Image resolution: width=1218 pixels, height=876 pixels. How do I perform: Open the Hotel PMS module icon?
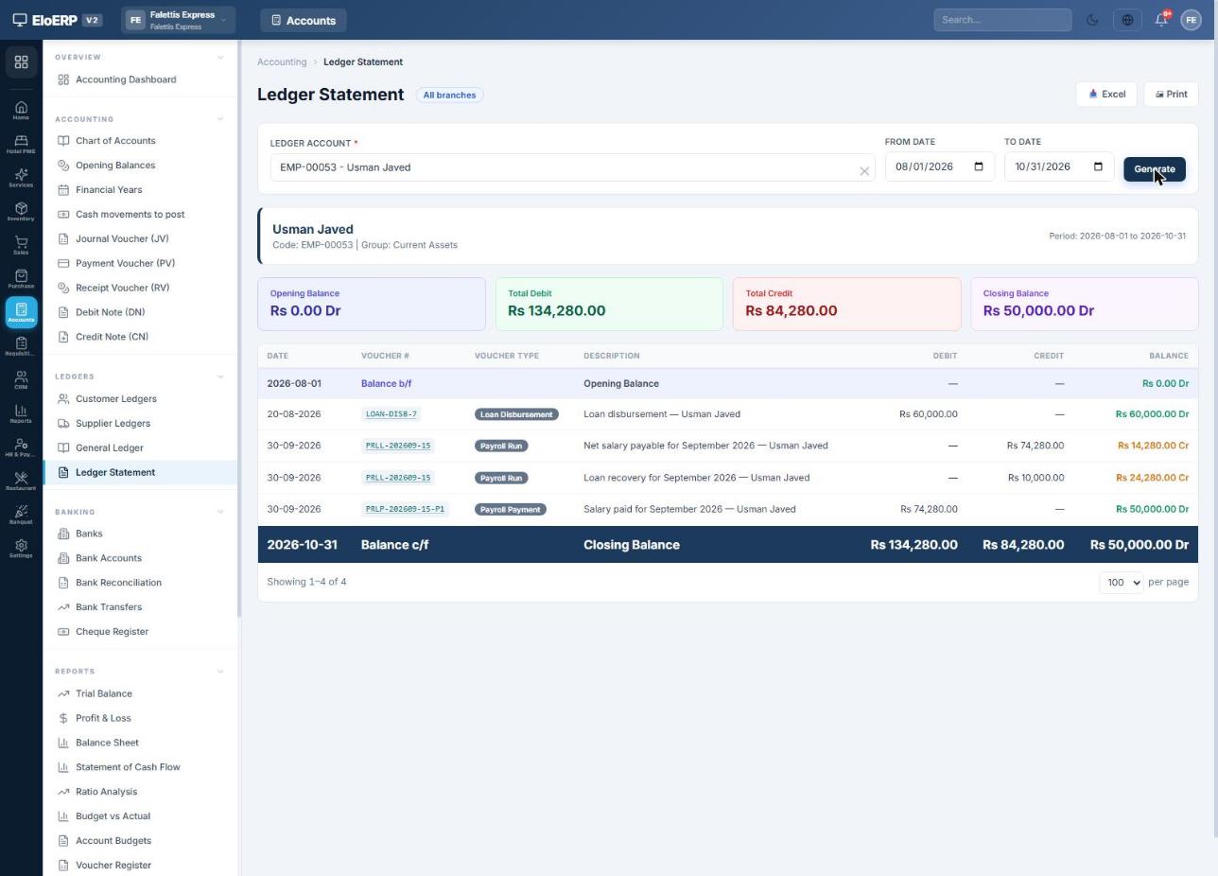click(21, 144)
